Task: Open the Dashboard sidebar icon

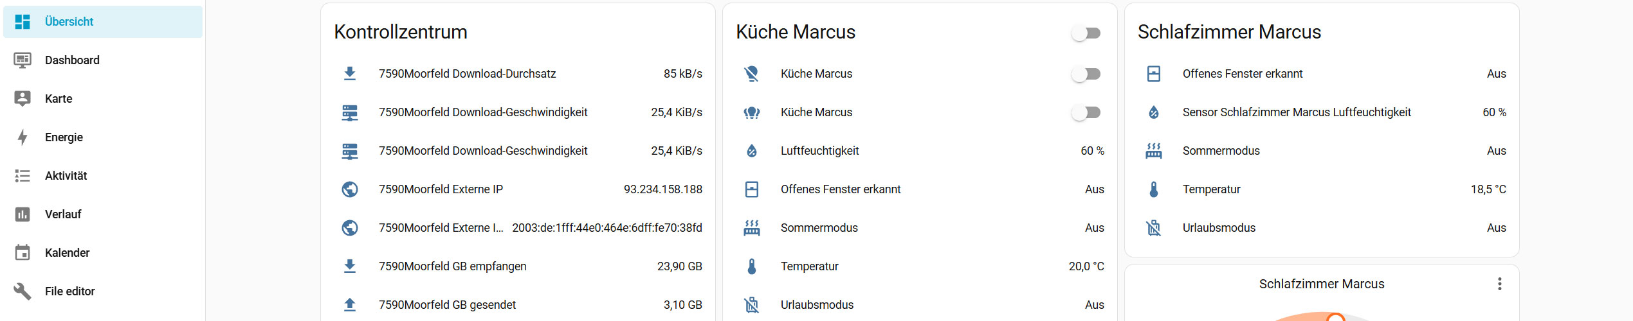Action: 23,60
